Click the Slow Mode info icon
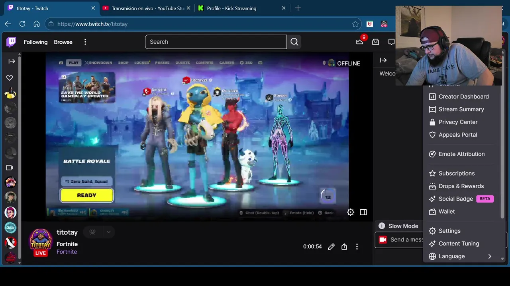Screen dimensions: 510x286 pyautogui.click(x=382, y=226)
